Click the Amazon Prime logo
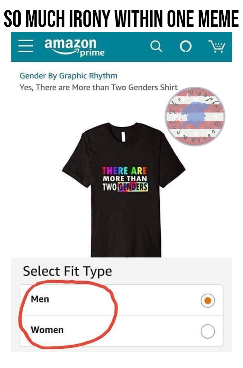 (x=75, y=47)
